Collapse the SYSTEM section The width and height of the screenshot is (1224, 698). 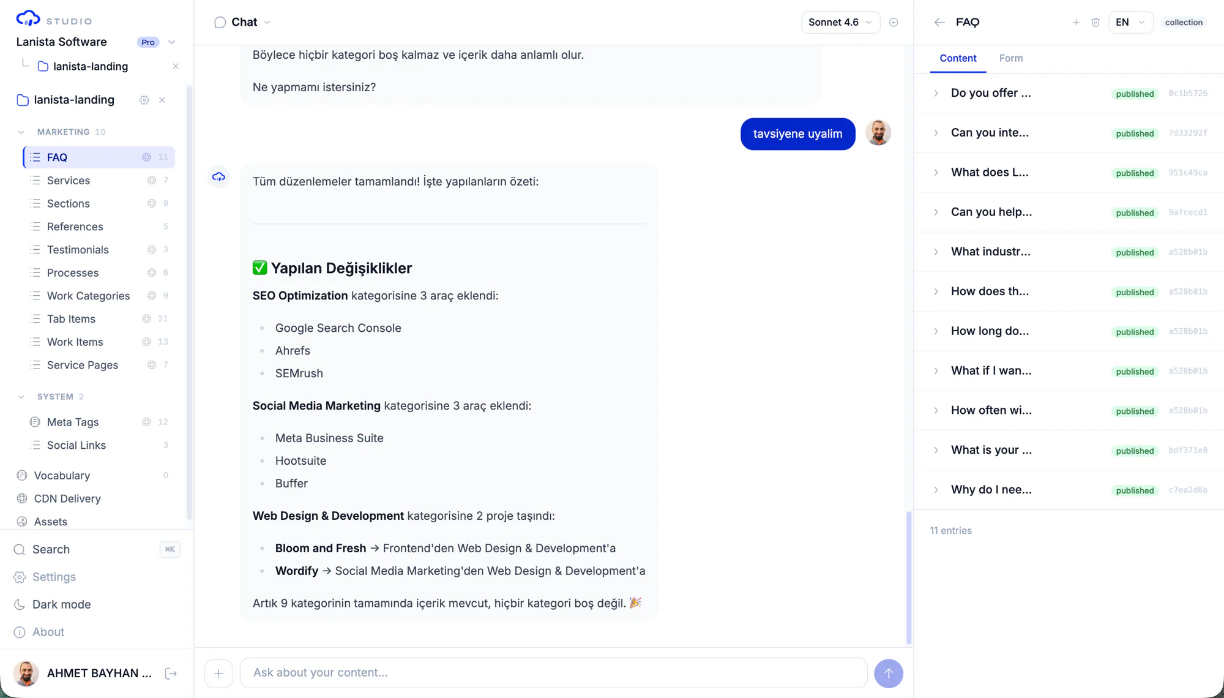[x=21, y=397]
